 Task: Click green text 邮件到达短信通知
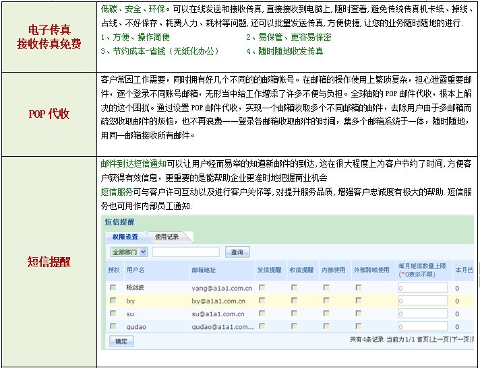133,164
